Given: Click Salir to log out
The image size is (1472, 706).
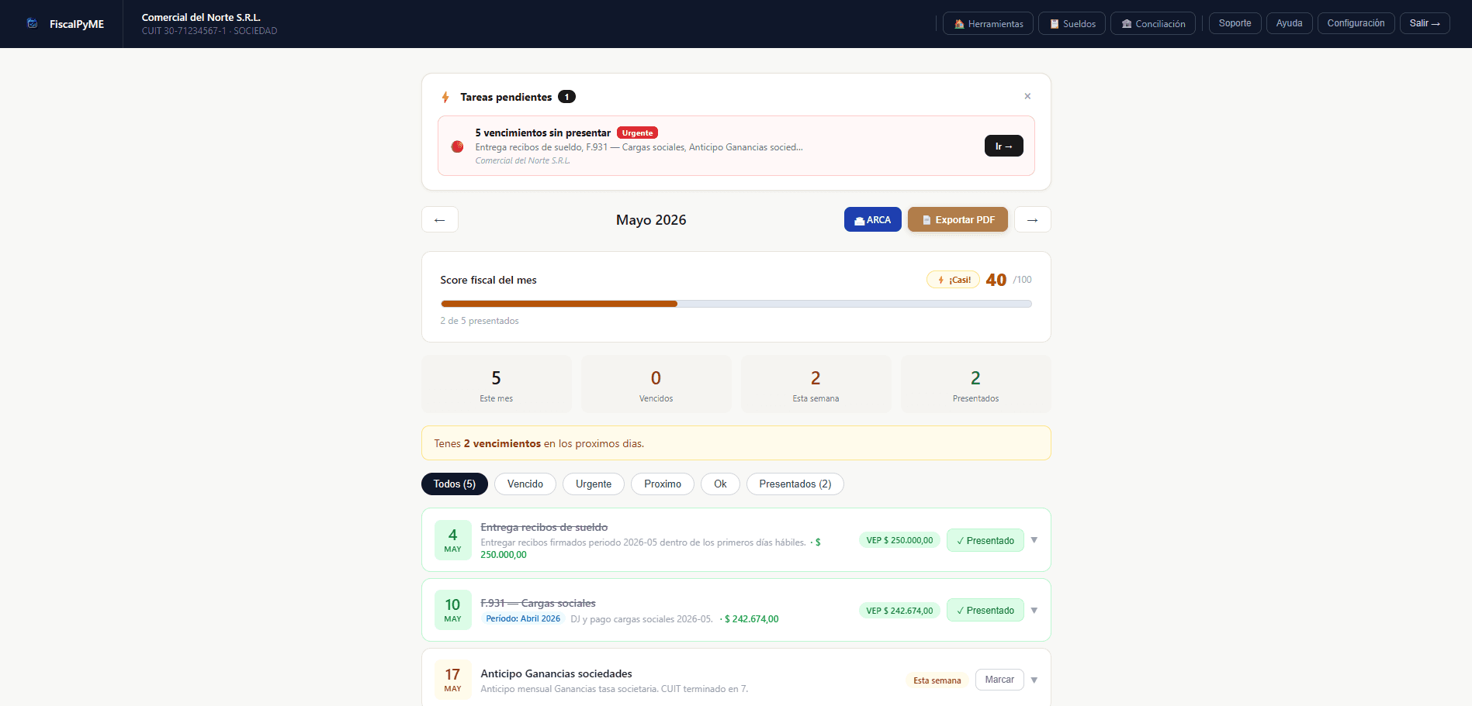Looking at the screenshot, I should click(x=1424, y=23).
